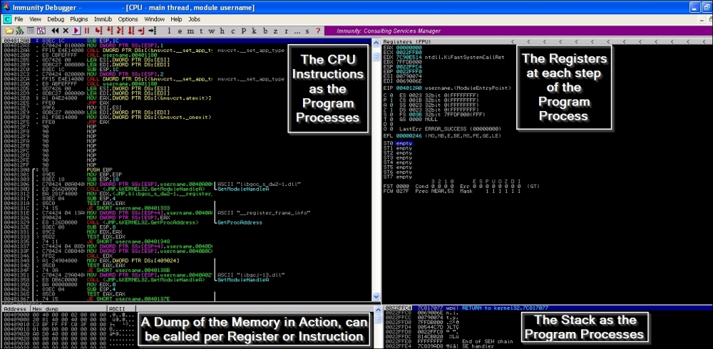Show Call stack via 'k' button
The height and width of the screenshot is (349, 713).
pos(255,31)
